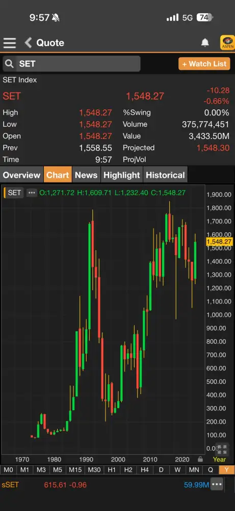This screenshot has width=235, height=511.
Task: Open the sSET ticker more options
Action: tap(217, 484)
